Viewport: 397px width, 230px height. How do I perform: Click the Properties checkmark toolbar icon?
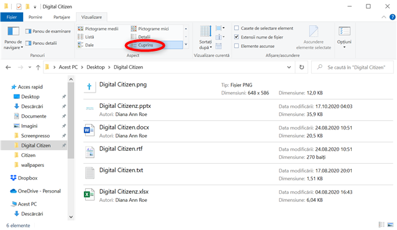(x=19, y=7)
